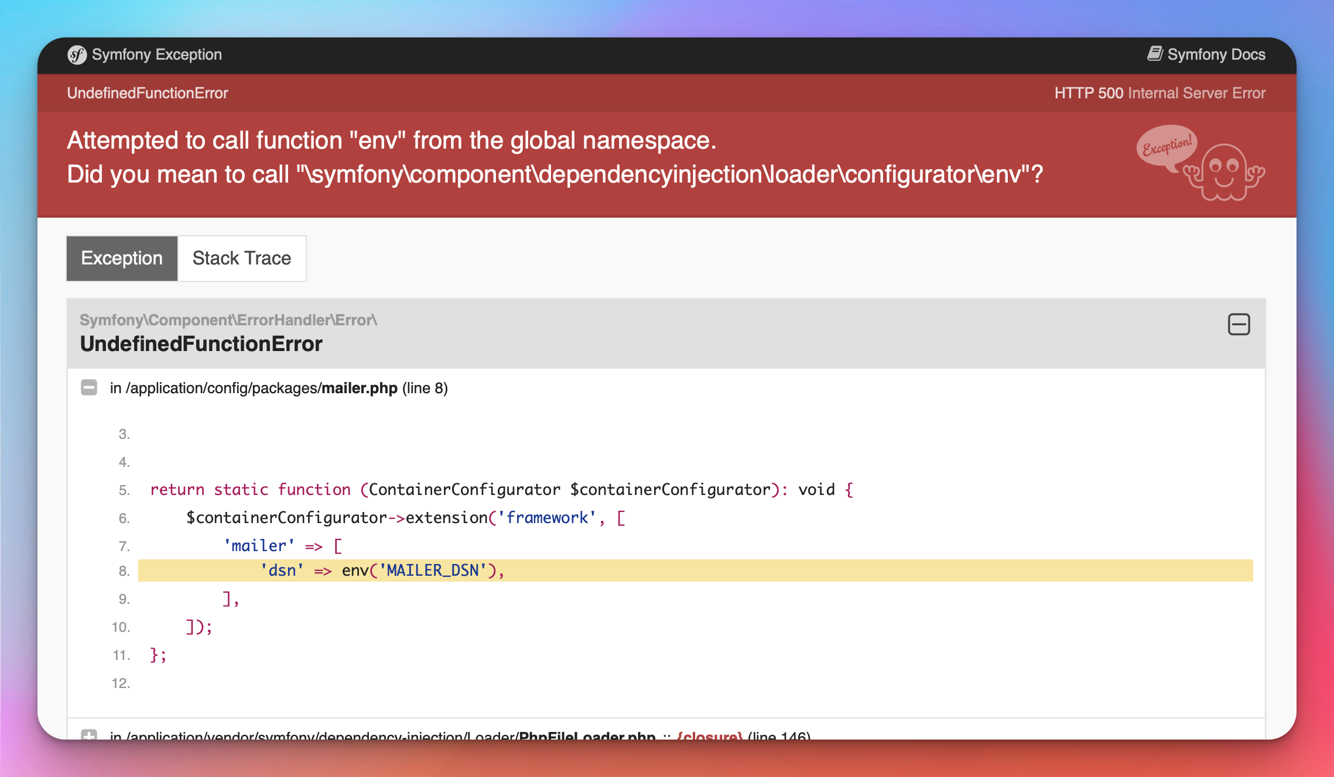Image resolution: width=1334 pixels, height=777 pixels.
Task: Click the UndefinedFunctionError label in red bar
Action: pyautogui.click(x=148, y=93)
